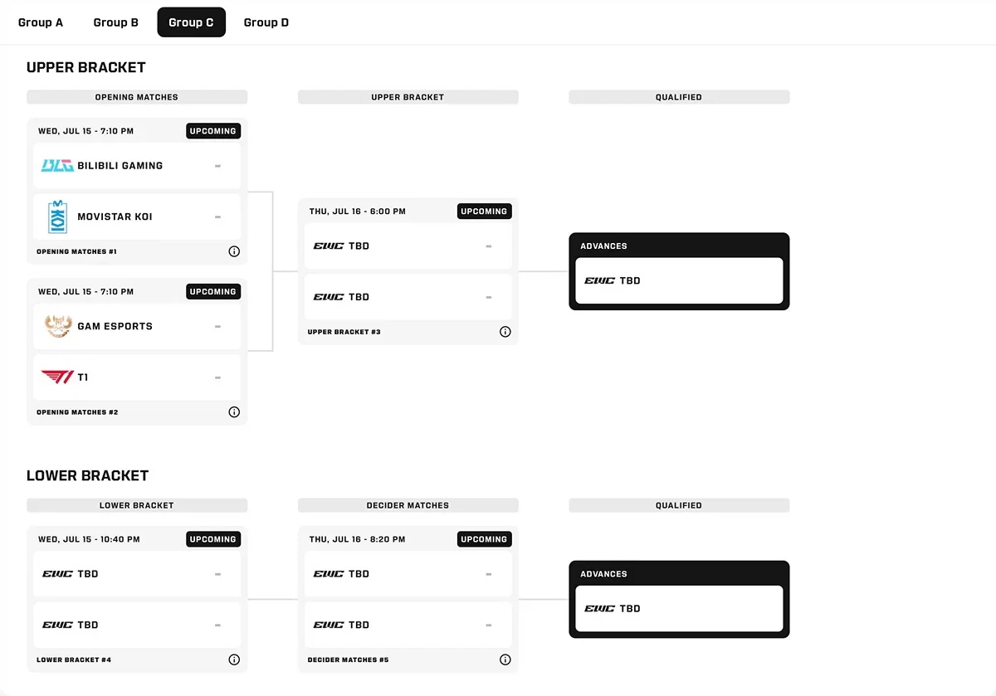Open info icon for Opening Matches #2
The width and height of the screenshot is (996, 696).
(234, 412)
